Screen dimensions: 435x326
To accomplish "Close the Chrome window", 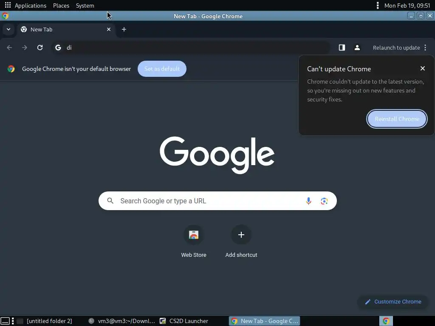I will point(430,16).
